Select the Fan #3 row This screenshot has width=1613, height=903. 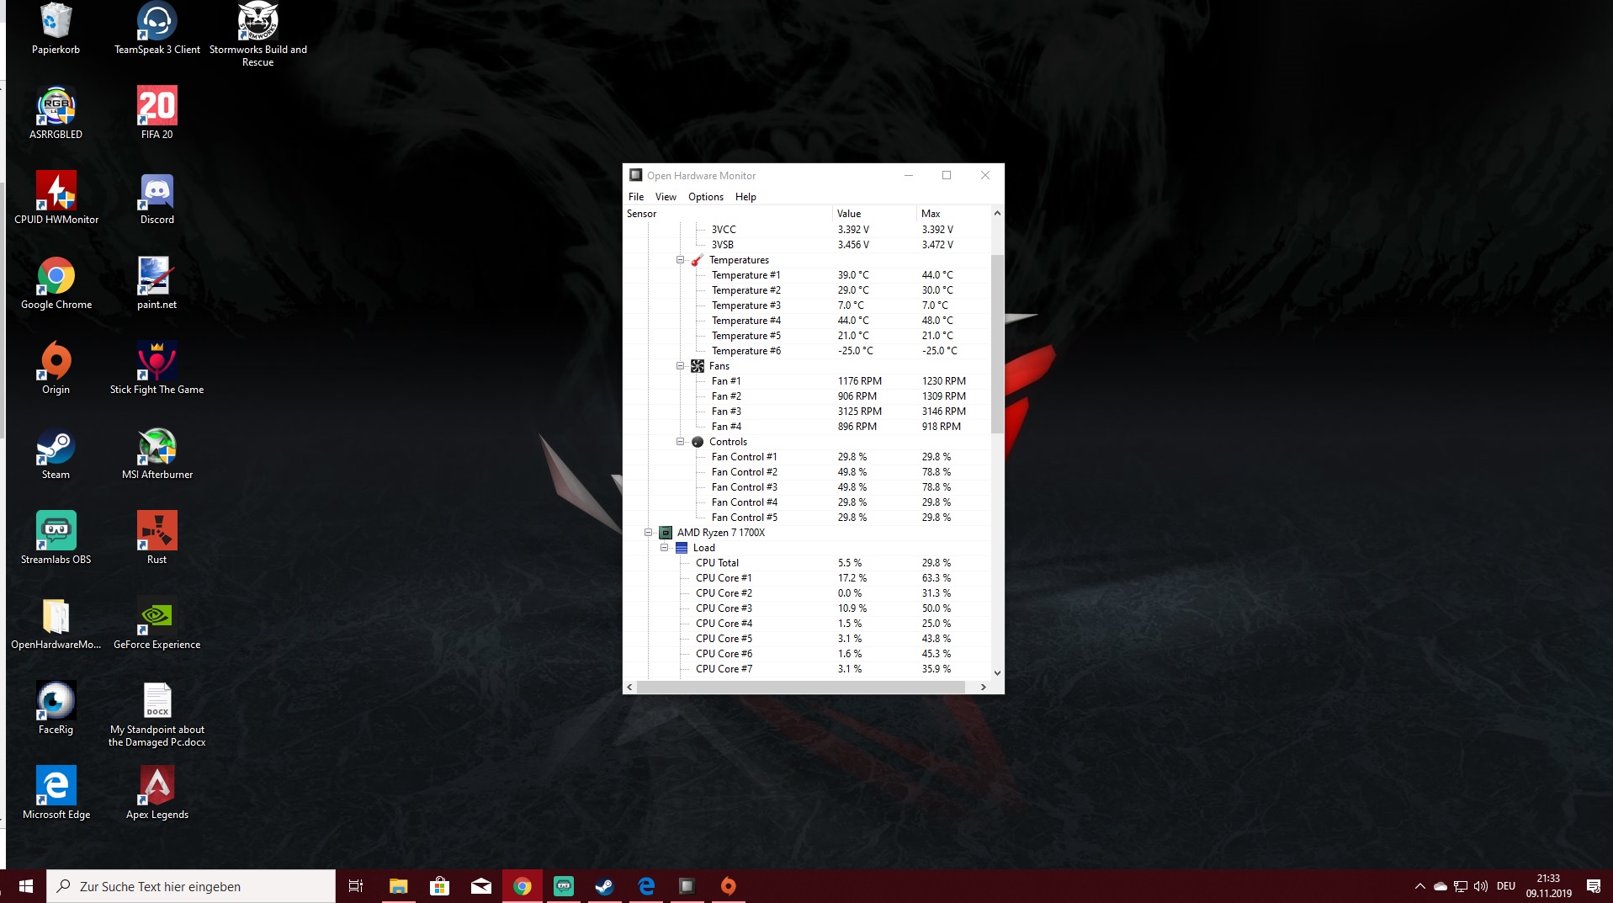pos(807,412)
